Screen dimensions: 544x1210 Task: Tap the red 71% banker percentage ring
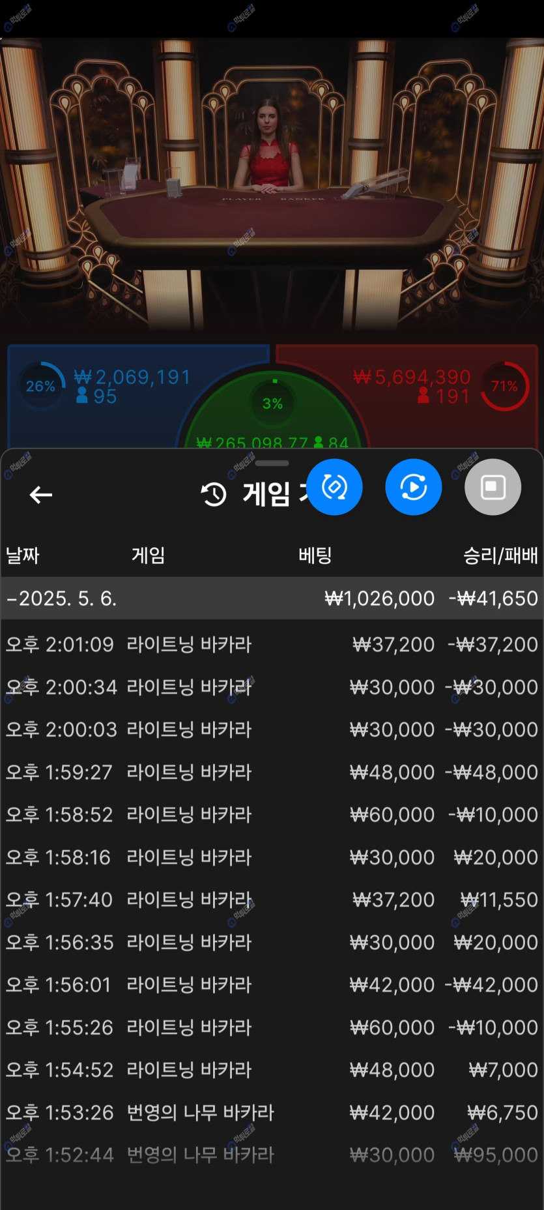(x=504, y=386)
